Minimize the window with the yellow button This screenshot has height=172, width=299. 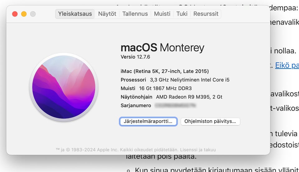click(x=24, y=14)
